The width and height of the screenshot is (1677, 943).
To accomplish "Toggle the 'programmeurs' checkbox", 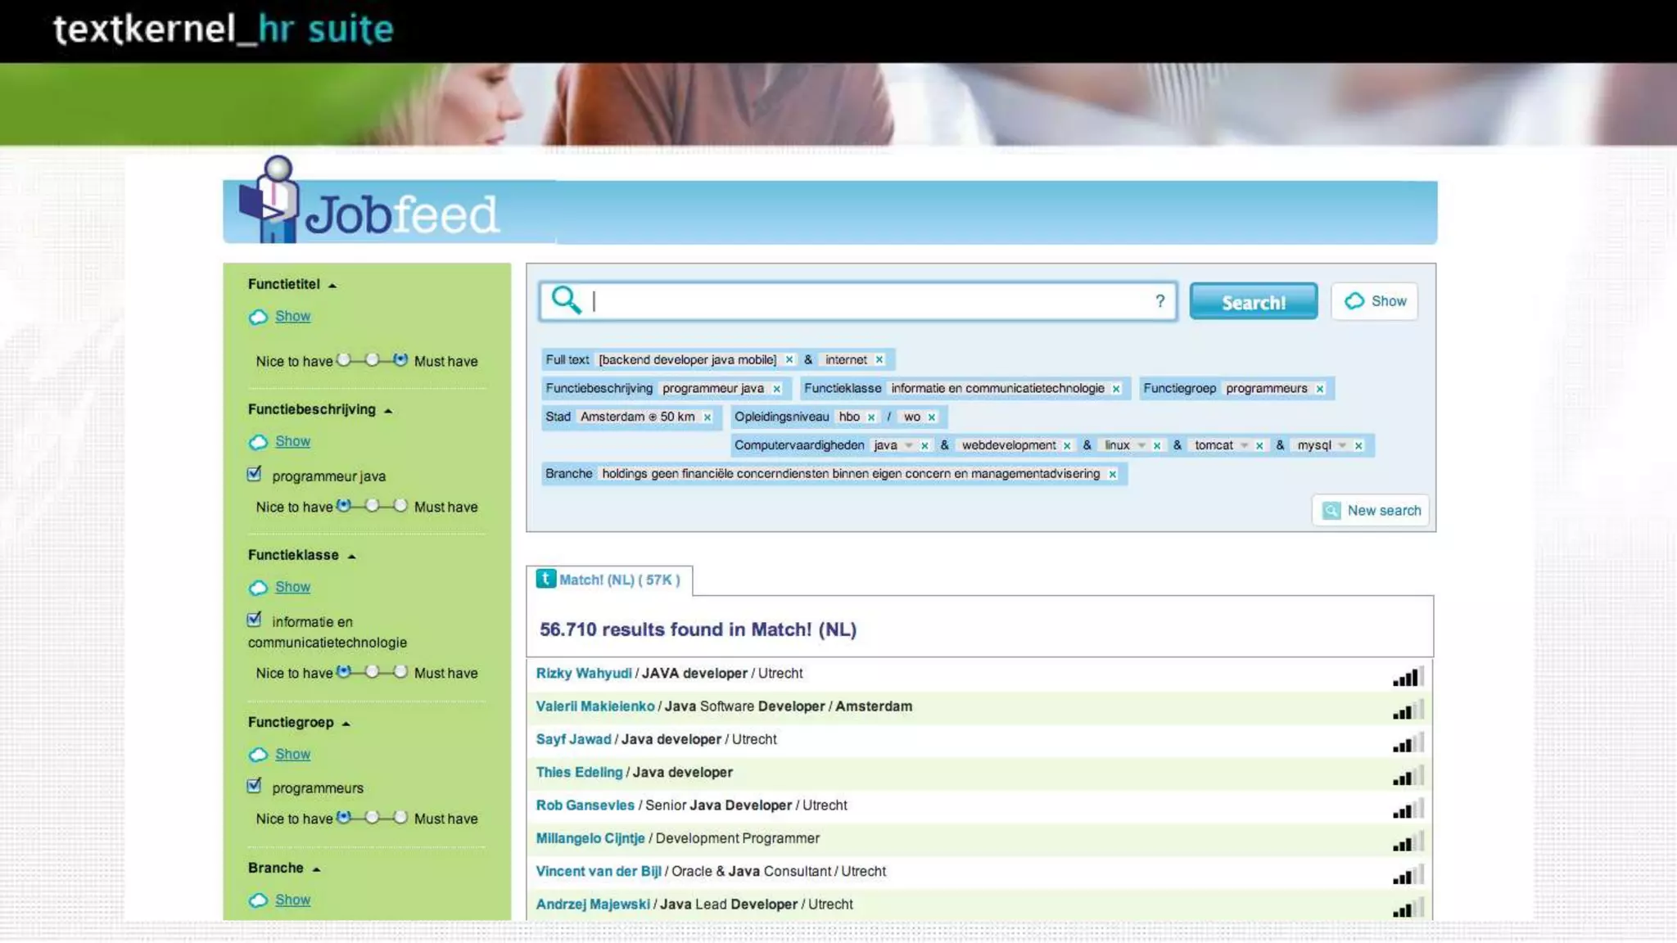I will (x=255, y=786).
